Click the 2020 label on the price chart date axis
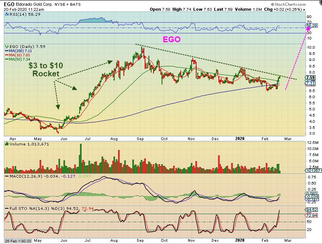This screenshot has height=244, width=322. 240,138
